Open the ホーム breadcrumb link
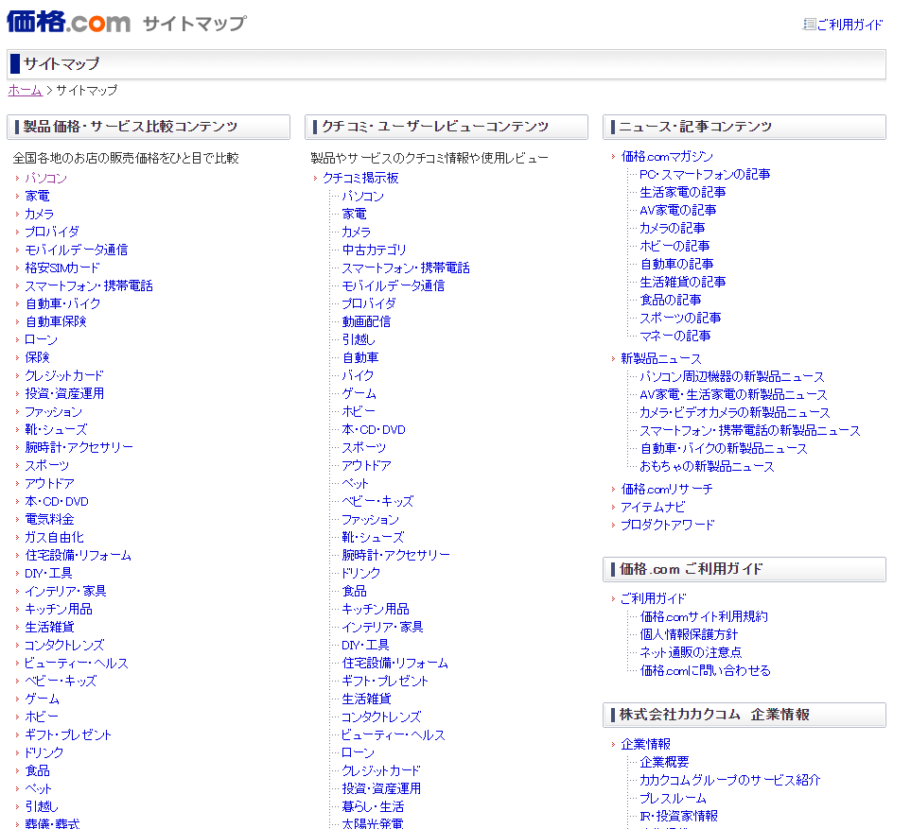This screenshot has width=911, height=829. pos(25,90)
